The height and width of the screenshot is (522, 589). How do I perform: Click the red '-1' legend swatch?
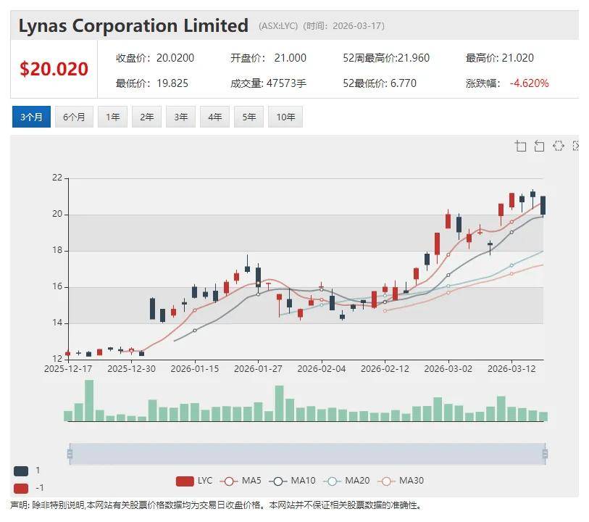point(21,488)
